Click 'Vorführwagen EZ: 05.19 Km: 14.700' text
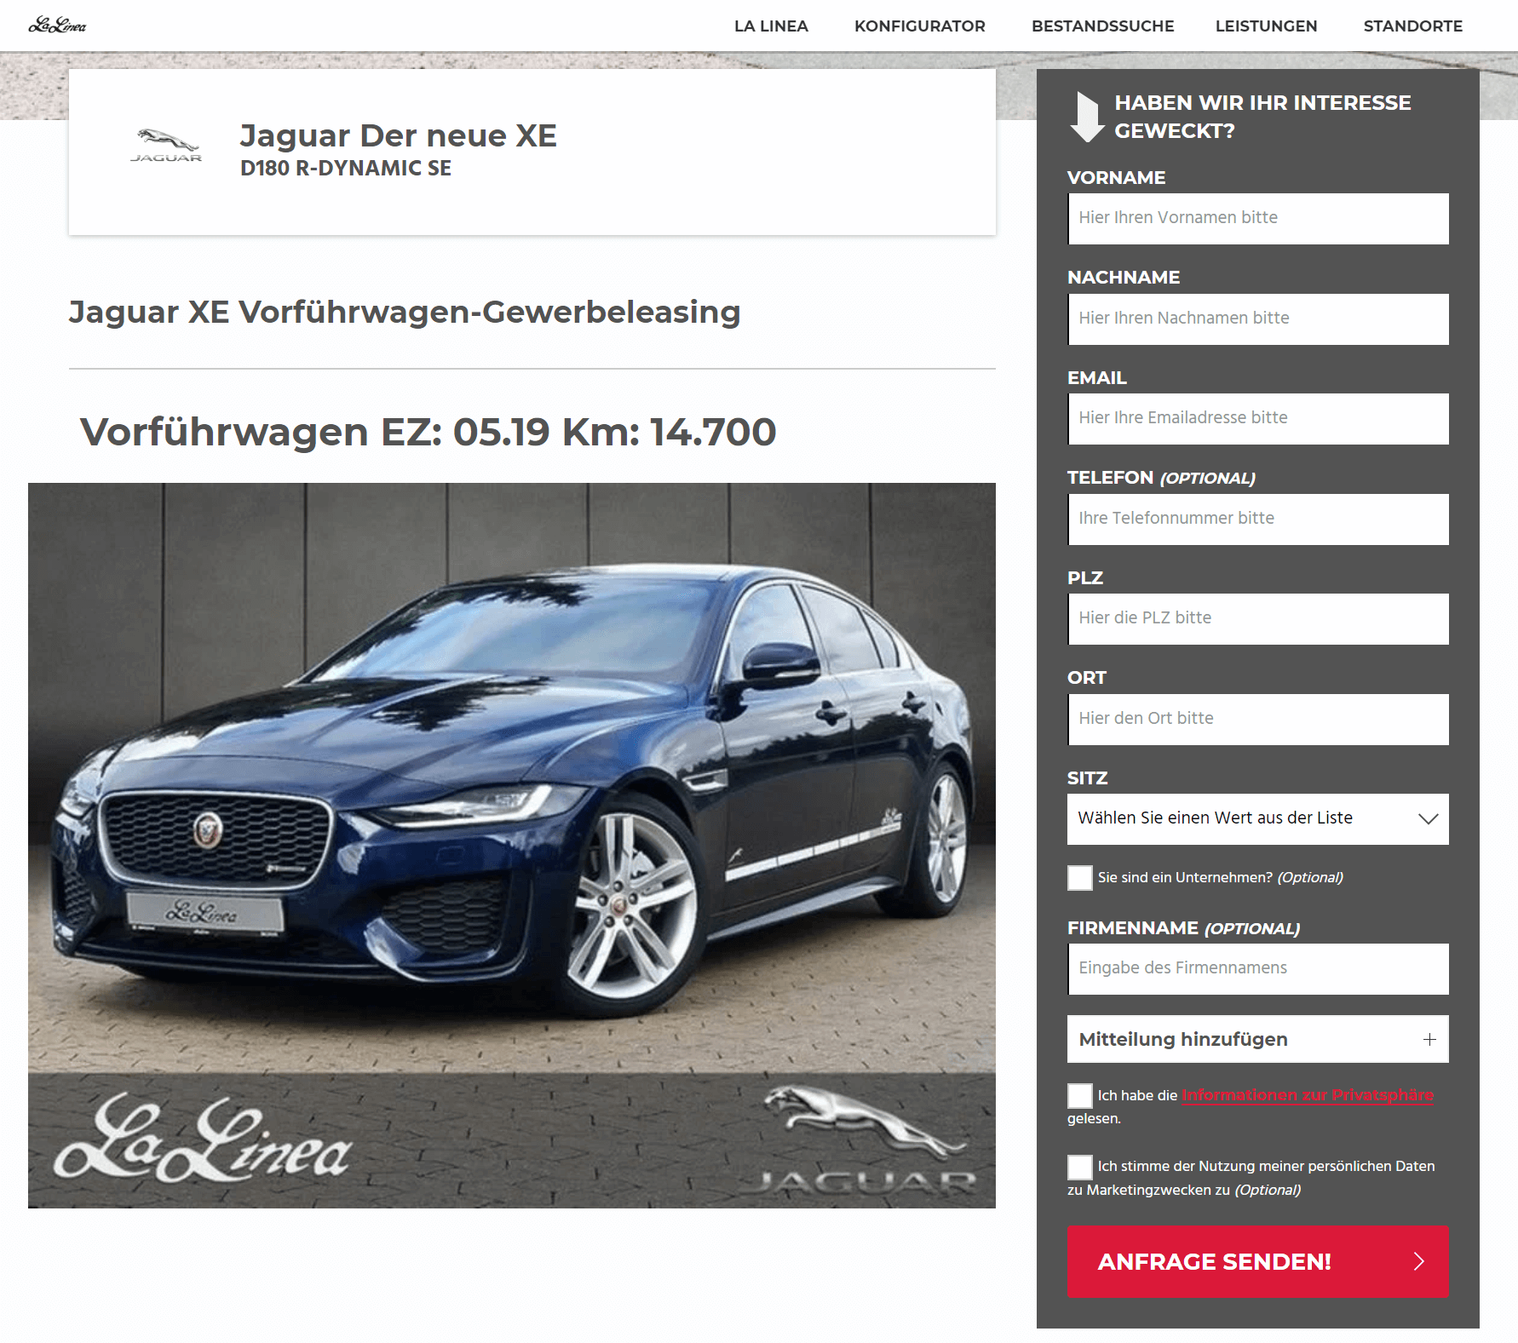The width and height of the screenshot is (1518, 1343). (428, 432)
